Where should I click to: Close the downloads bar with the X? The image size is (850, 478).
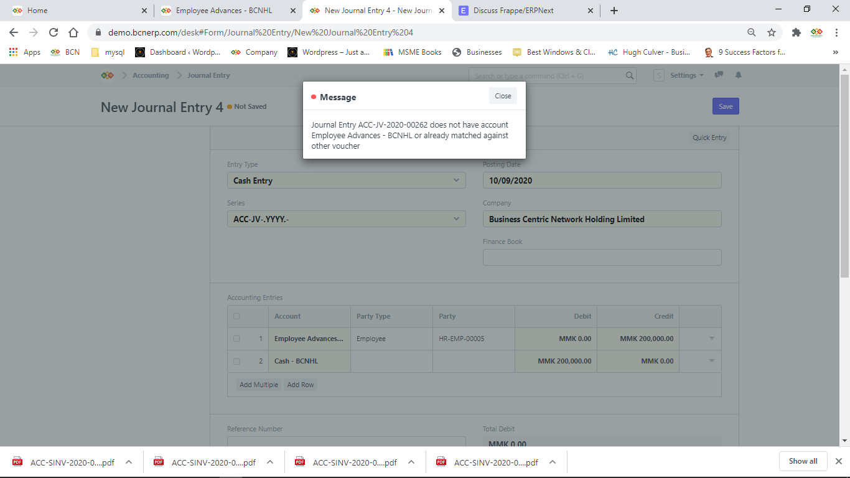pos(838,461)
